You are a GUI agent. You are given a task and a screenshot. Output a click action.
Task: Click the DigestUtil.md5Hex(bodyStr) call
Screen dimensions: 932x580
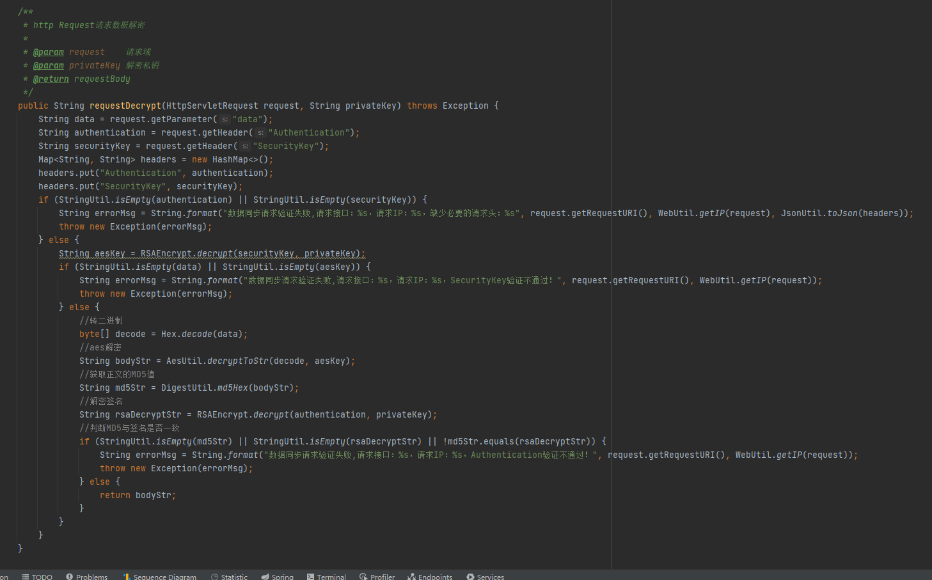[x=228, y=388]
